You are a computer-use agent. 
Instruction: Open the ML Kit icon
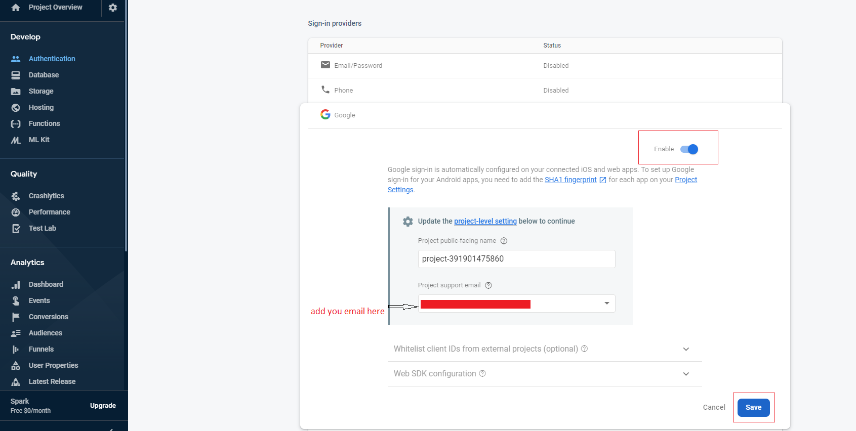click(x=16, y=140)
